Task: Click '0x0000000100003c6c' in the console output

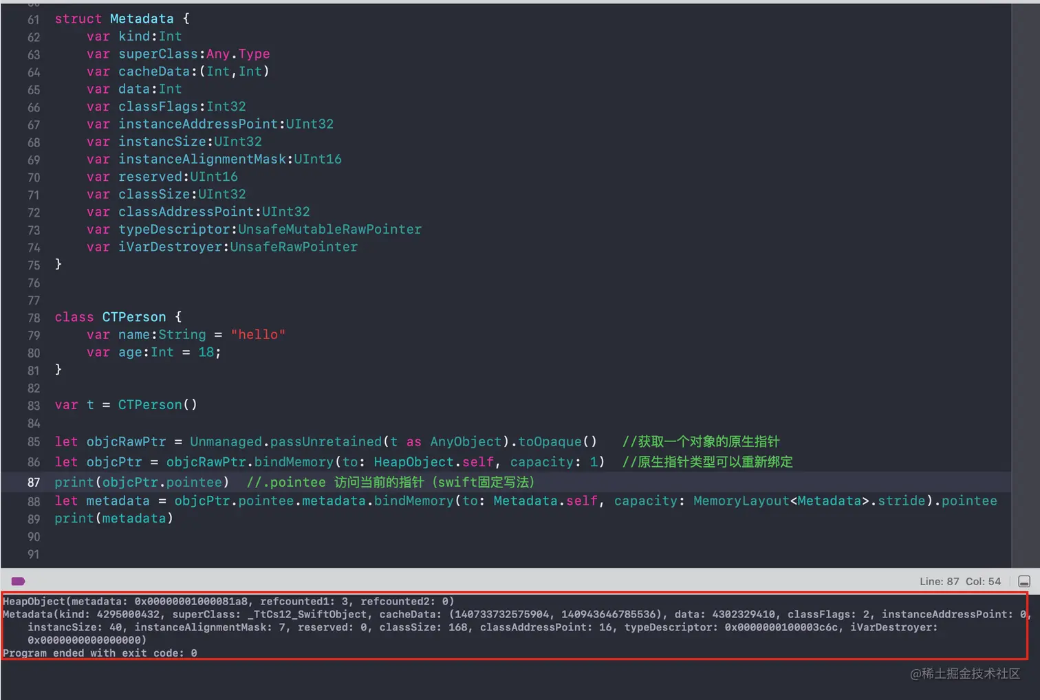Action: [x=781, y=627]
